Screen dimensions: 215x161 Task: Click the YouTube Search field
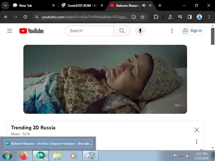click(x=89, y=31)
